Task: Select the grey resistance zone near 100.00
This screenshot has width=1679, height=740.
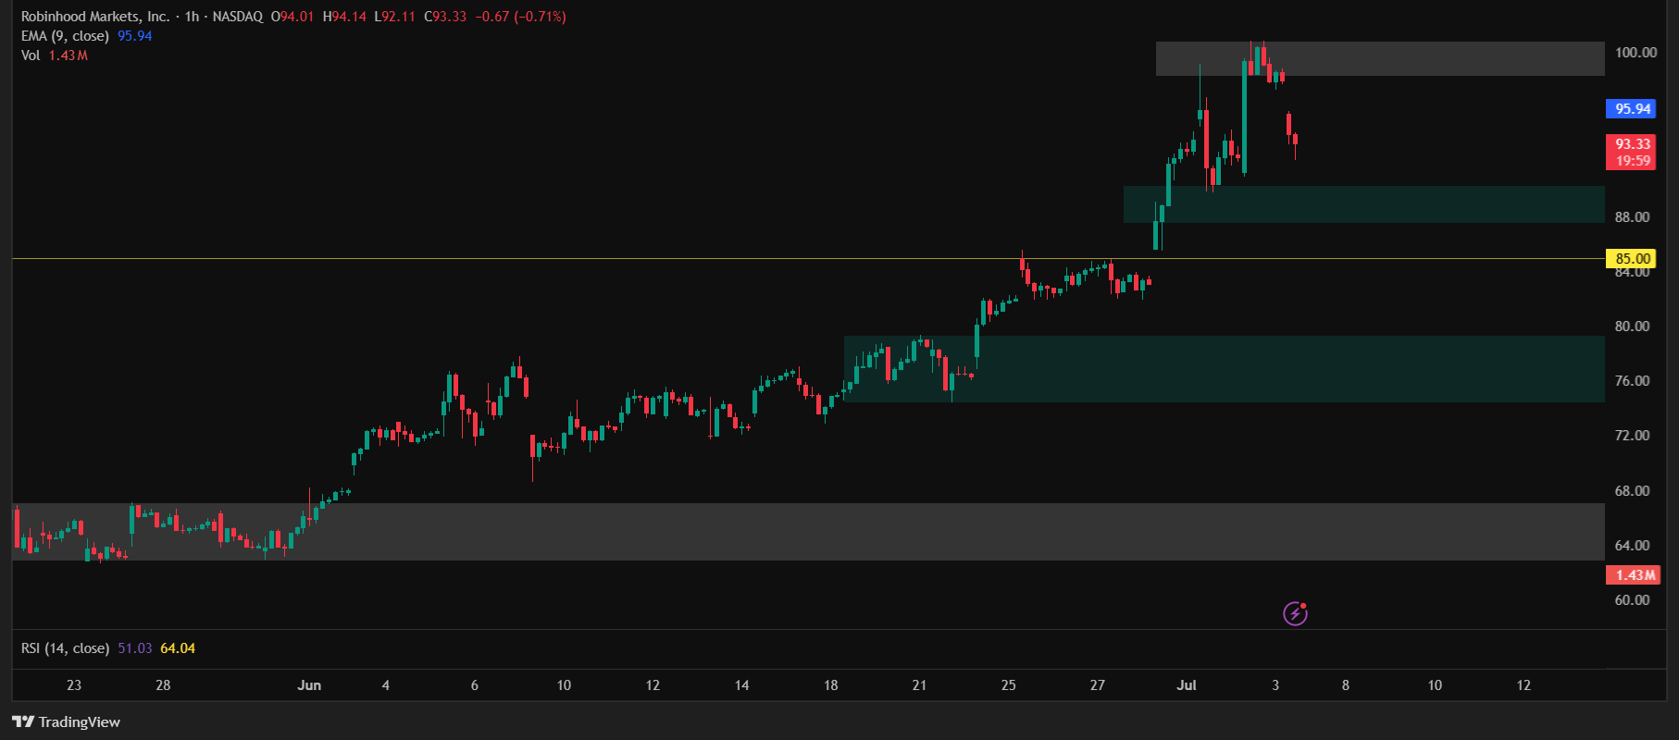Action: tap(1380, 58)
